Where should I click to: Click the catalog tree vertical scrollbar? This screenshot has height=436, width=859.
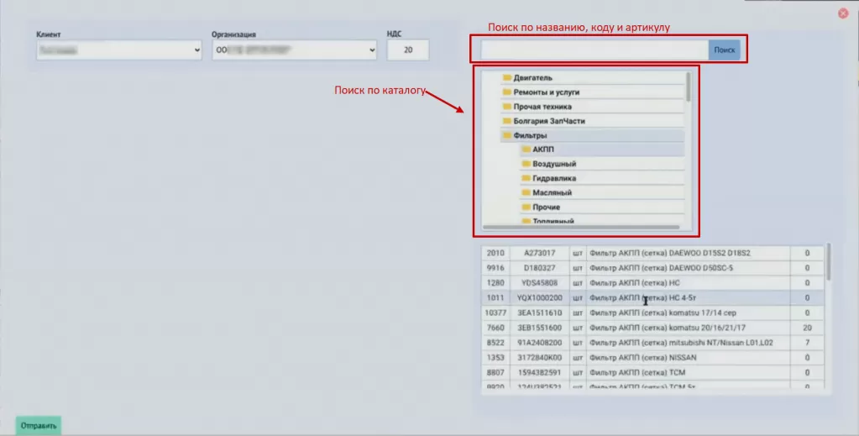coord(689,87)
